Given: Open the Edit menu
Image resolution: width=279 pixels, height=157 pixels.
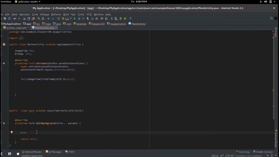Looking at the screenshot, I should click(7, 14).
